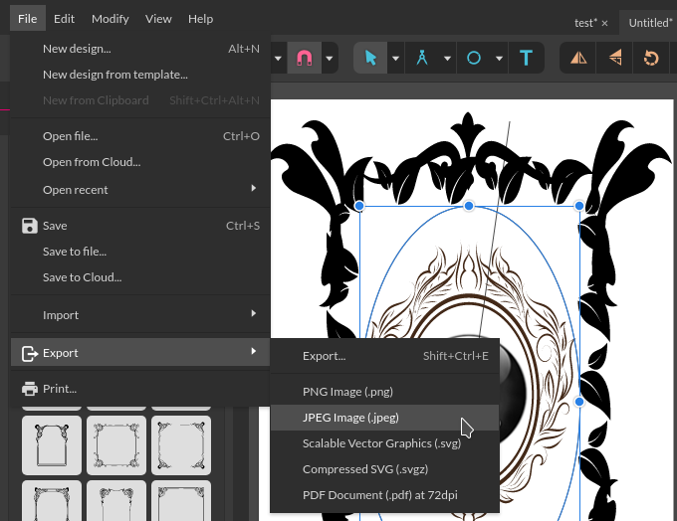This screenshot has width=677, height=521.
Task: Choose Print... menu entry
Action: tap(140, 389)
